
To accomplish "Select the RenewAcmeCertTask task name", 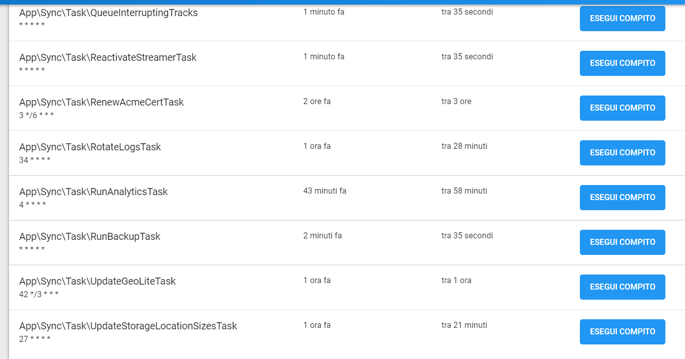I will pyautogui.click(x=101, y=102).
